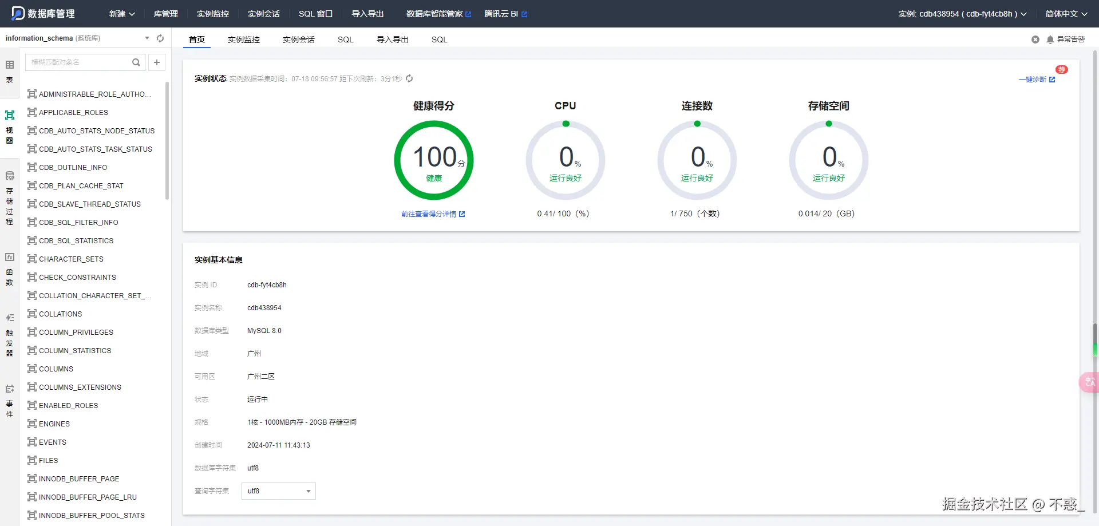Click the health score 100 gauge

[x=434, y=160]
